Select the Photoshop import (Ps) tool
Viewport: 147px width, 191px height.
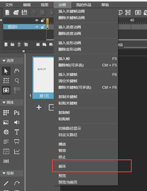coord(17,113)
